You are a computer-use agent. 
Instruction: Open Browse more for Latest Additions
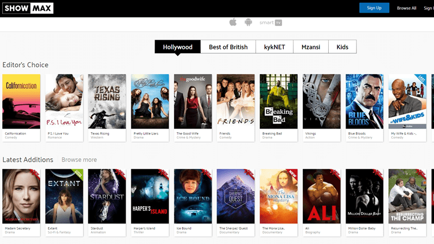(x=79, y=159)
